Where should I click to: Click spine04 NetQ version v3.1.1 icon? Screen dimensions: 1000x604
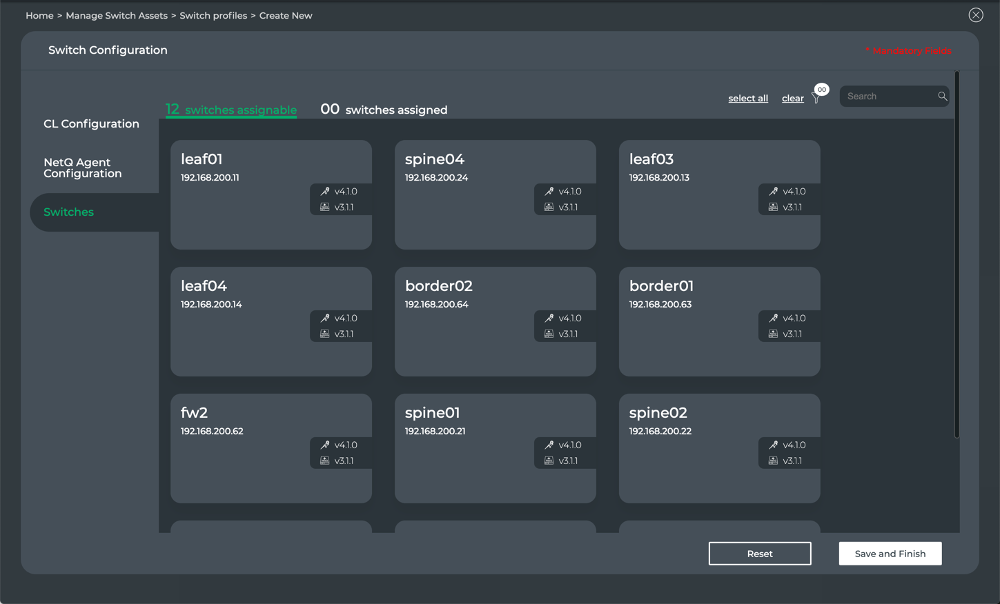[549, 208]
